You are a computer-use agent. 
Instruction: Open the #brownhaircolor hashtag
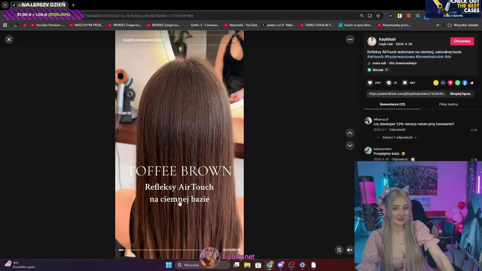(430, 57)
